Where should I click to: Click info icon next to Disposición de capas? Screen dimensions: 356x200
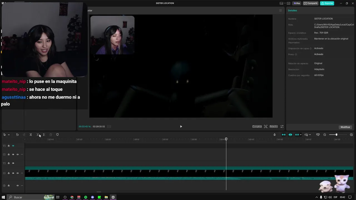[x=311, y=49]
